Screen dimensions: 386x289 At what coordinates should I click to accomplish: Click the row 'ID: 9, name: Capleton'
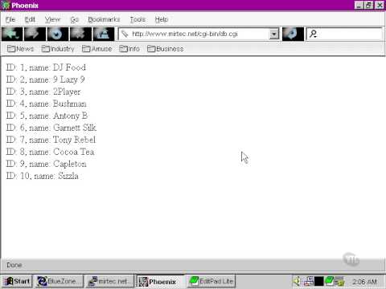coord(47,164)
